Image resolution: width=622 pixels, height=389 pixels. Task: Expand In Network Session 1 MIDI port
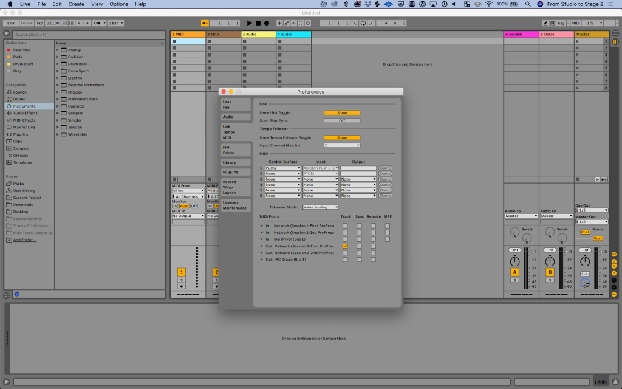(261, 226)
